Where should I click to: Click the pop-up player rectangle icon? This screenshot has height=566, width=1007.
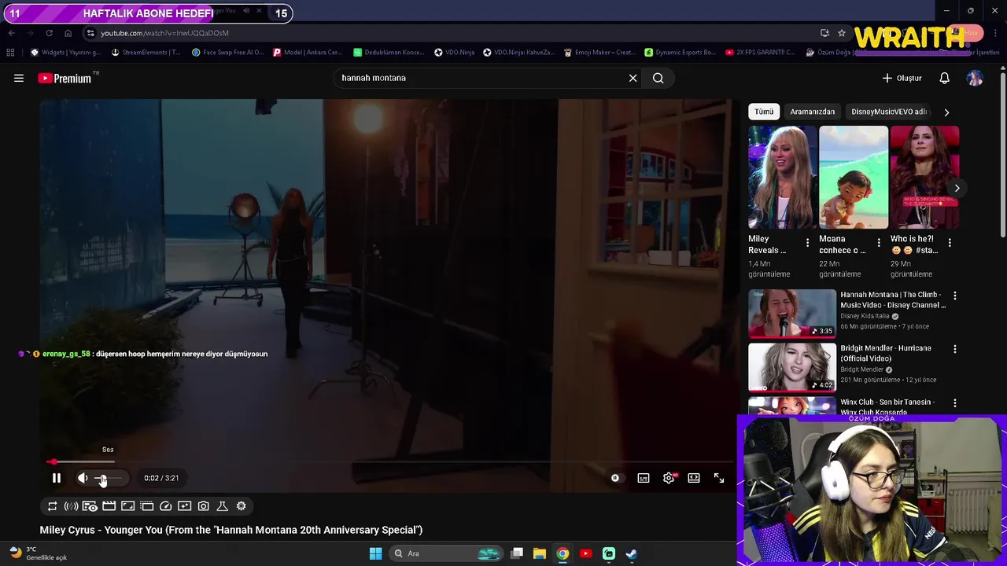coord(127,506)
